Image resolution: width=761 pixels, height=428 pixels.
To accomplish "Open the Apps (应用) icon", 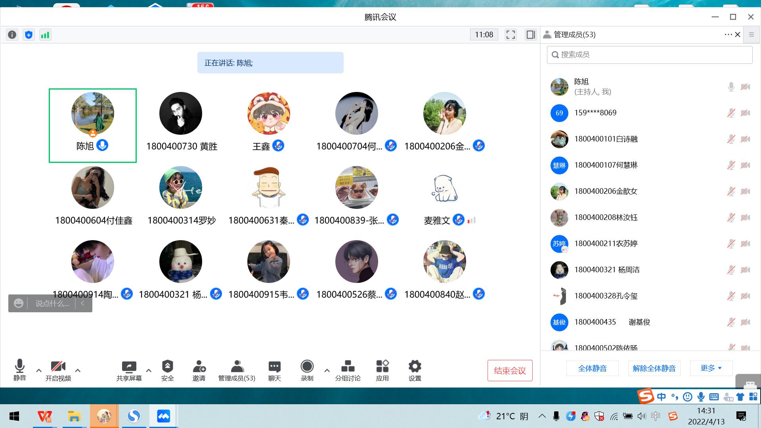I will point(382,371).
